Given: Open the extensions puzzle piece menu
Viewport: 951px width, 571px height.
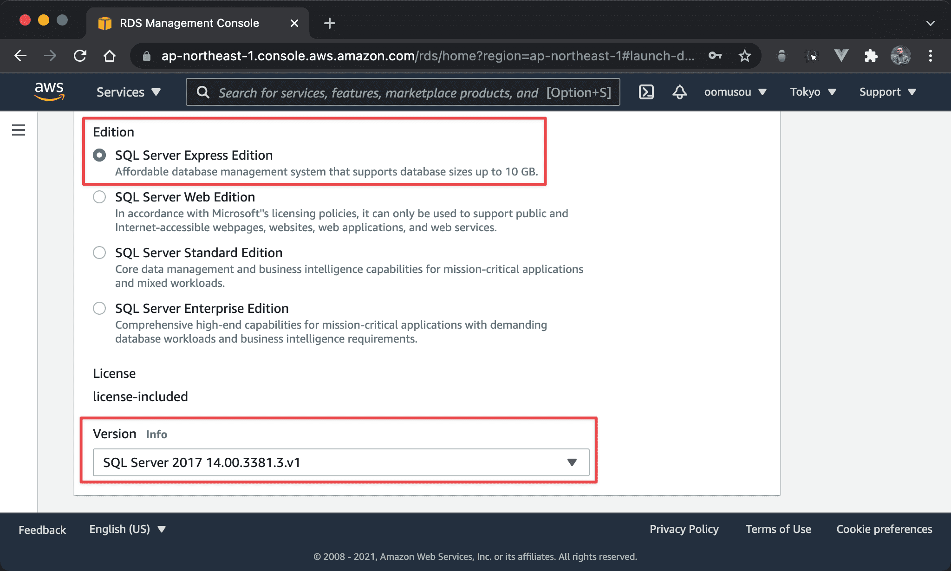Looking at the screenshot, I should (871, 56).
